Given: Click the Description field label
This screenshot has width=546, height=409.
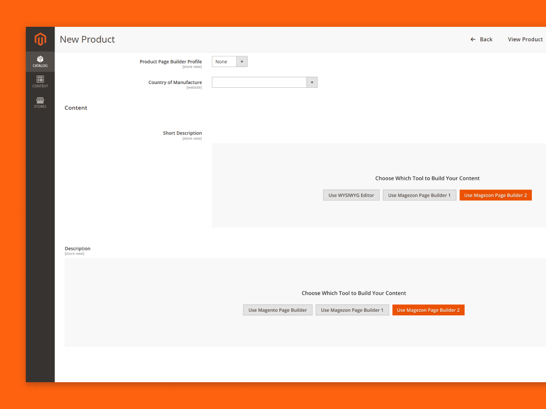Looking at the screenshot, I should [77, 249].
